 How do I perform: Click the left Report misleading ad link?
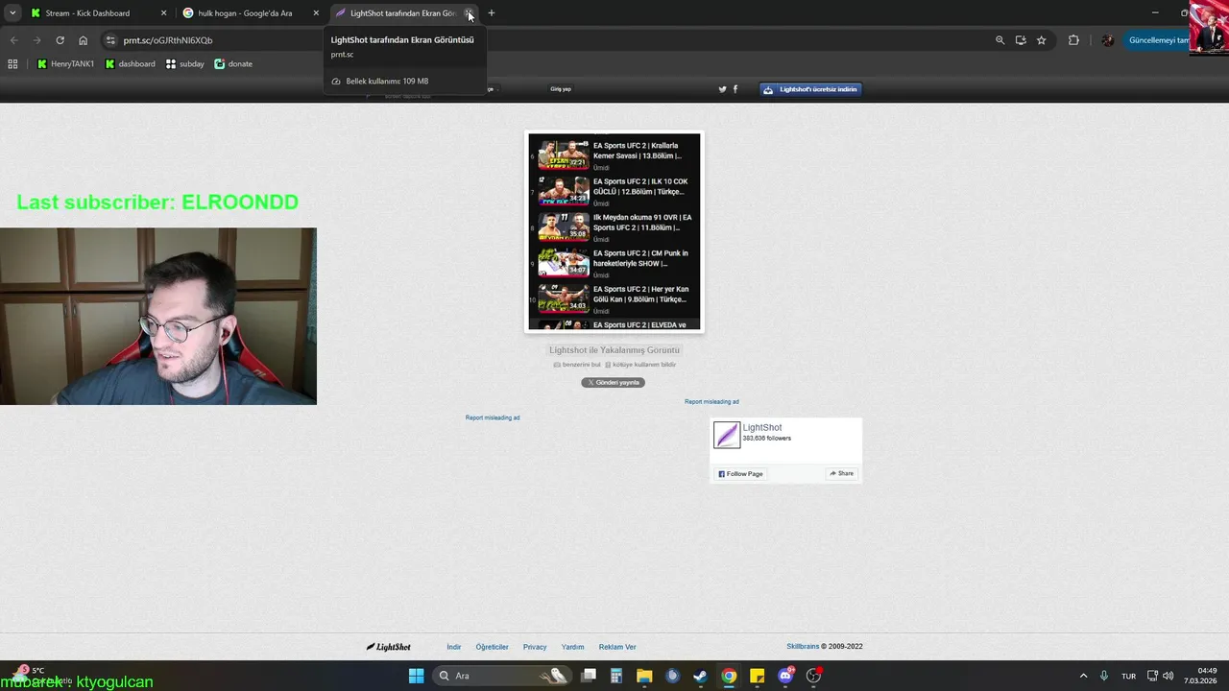click(493, 417)
